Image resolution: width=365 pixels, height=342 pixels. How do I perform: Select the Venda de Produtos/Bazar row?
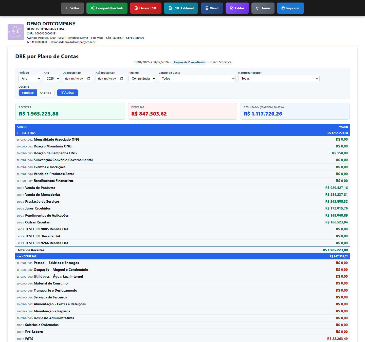pos(182,174)
